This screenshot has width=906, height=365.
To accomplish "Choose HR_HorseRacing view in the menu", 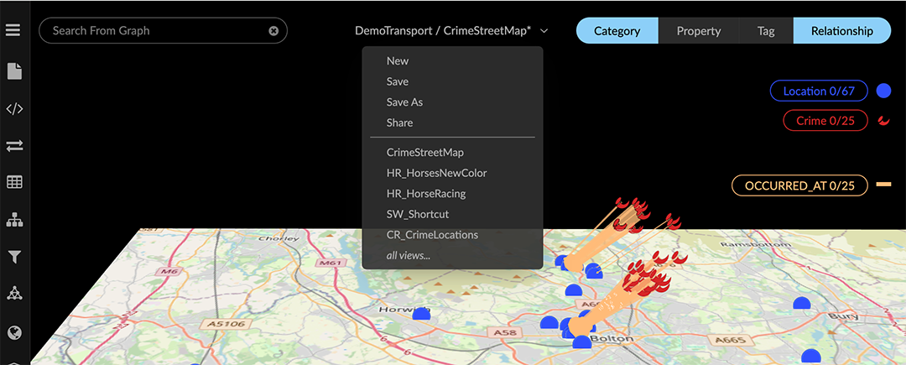I will pyautogui.click(x=425, y=194).
